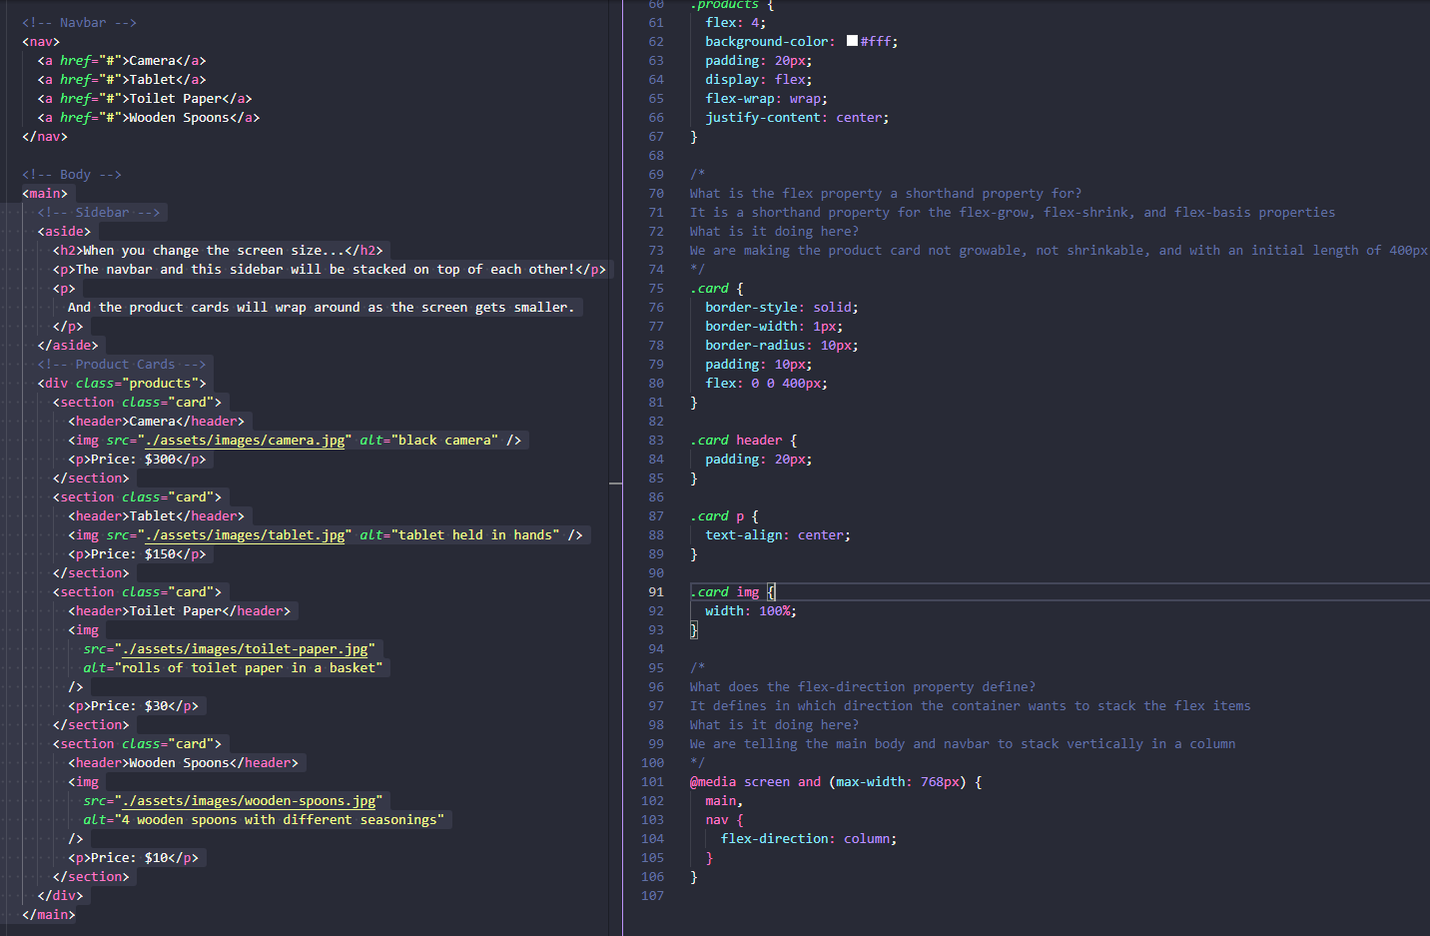The width and height of the screenshot is (1430, 936).
Task: Click the wooden-spoons.jpg src path
Action: (249, 800)
